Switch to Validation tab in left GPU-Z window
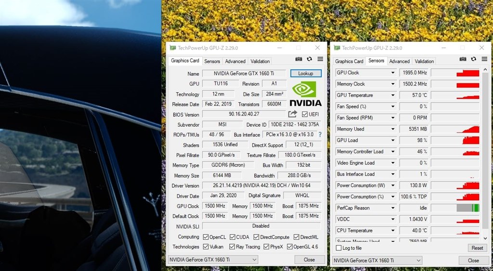The width and height of the screenshot is (493, 271). pyautogui.click(x=259, y=61)
